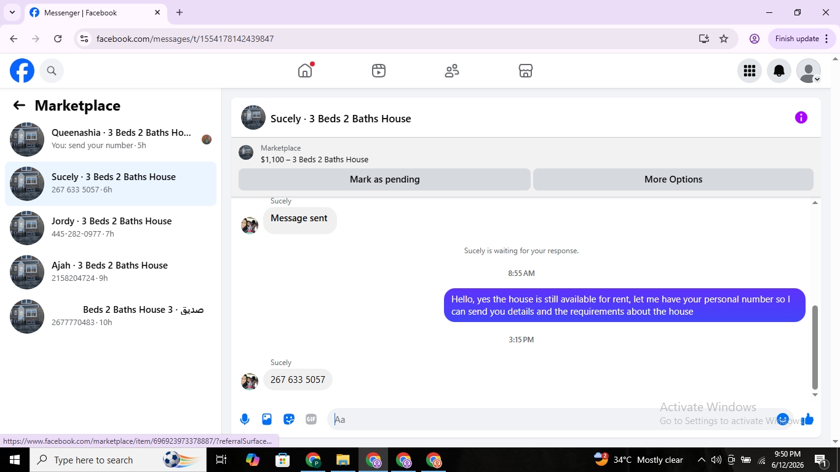Screen dimensions: 840x472
Task: Click the install app icon in address bar
Action: click(704, 39)
